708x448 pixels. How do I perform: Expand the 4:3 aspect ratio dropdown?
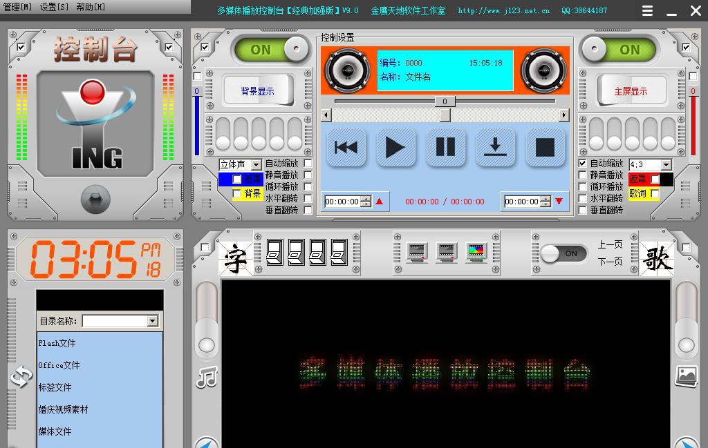[x=666, y=165]
